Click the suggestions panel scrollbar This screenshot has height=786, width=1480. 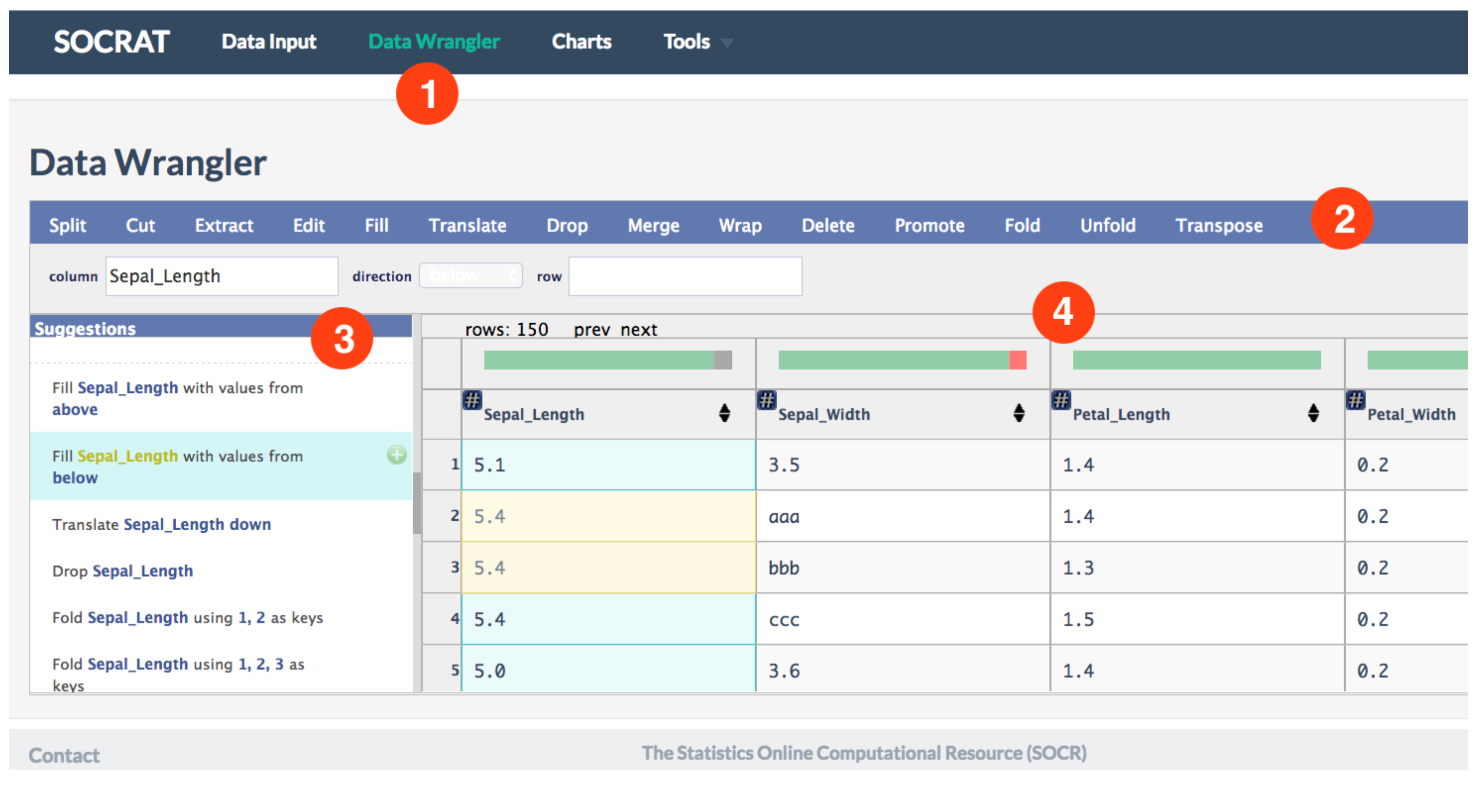coord(416,503)
